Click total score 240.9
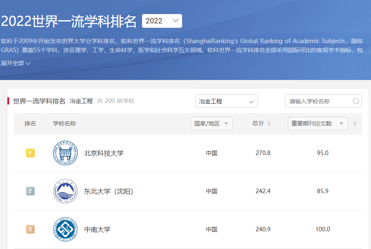 coord(263,229)
